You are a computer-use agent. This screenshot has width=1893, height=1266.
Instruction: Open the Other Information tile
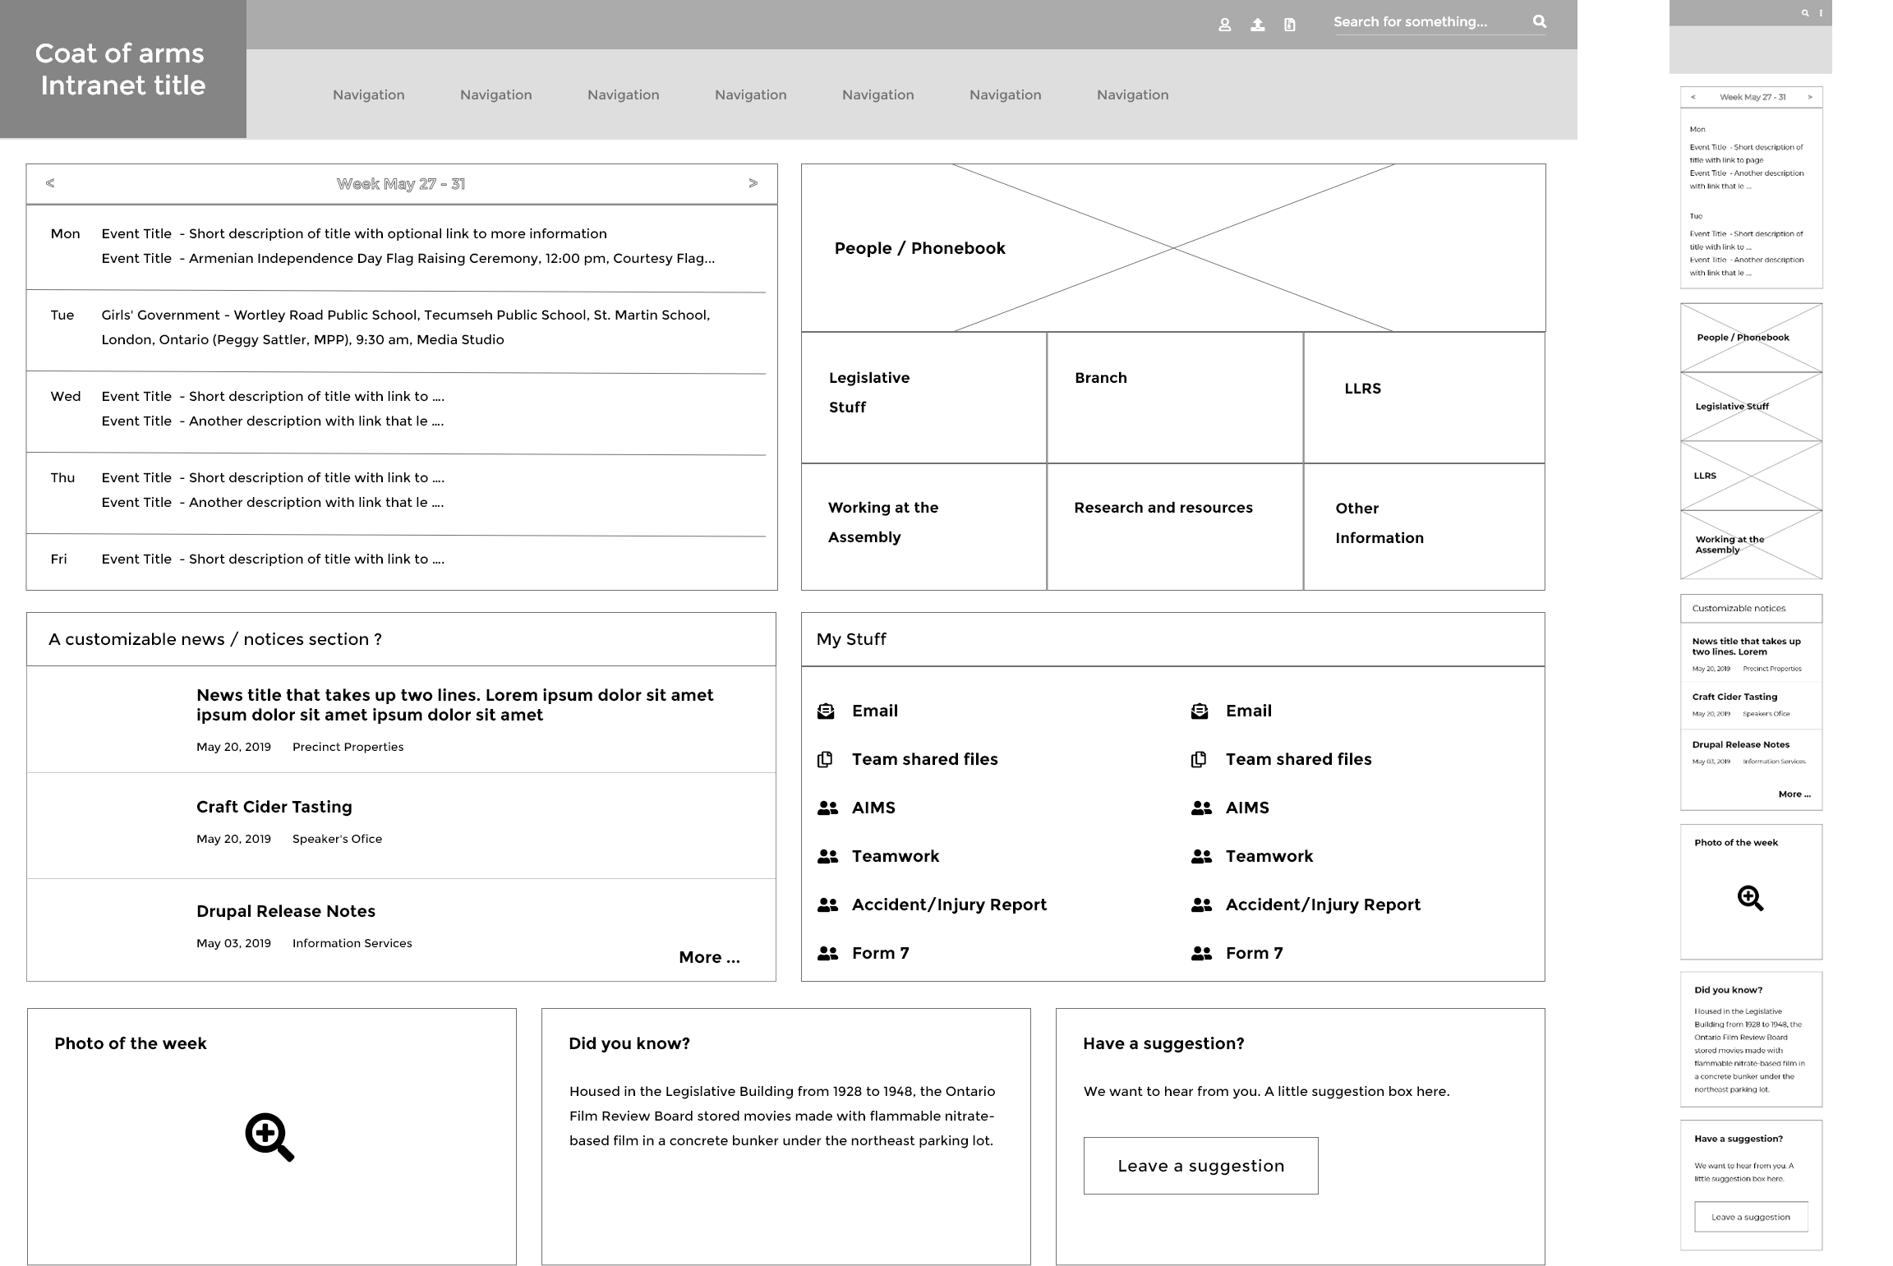[1424, 527]
